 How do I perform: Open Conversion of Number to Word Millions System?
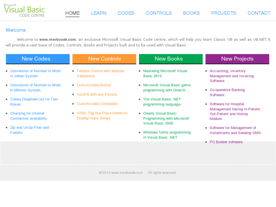pyautogui.click(x=35, y=88)
